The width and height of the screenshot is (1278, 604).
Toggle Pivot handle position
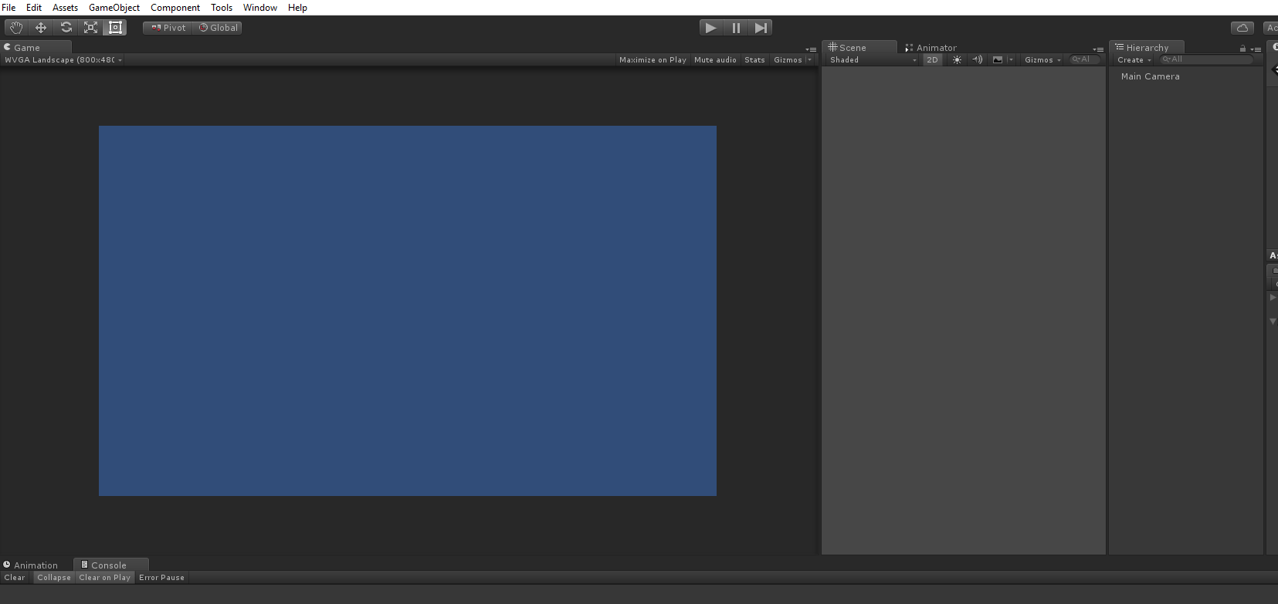tap(168, 28)
